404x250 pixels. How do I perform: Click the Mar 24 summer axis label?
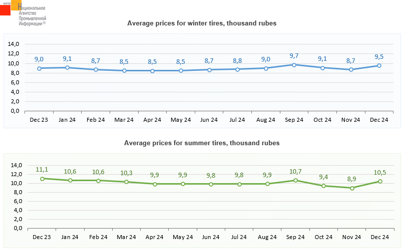tap(126, 238)
